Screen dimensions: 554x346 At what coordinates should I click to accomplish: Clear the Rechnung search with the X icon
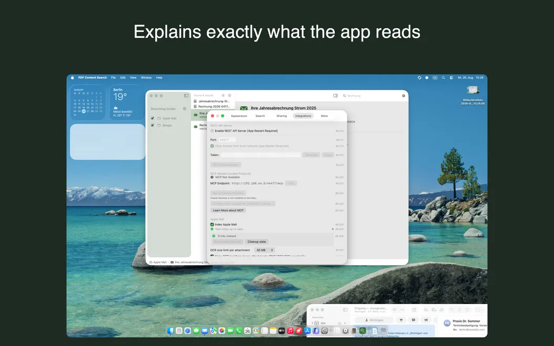tap(403, 96)
